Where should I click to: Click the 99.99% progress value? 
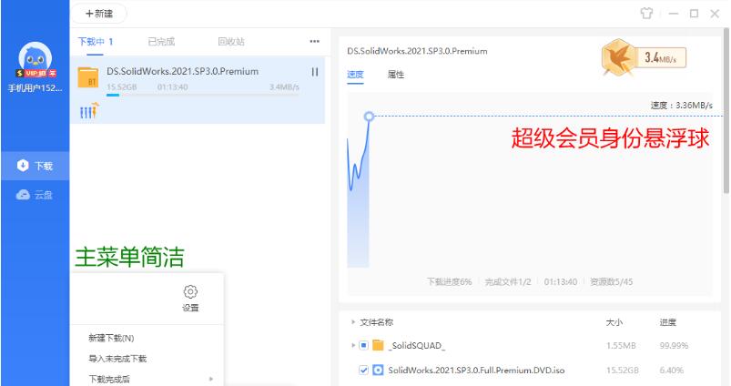pos(675,345)
